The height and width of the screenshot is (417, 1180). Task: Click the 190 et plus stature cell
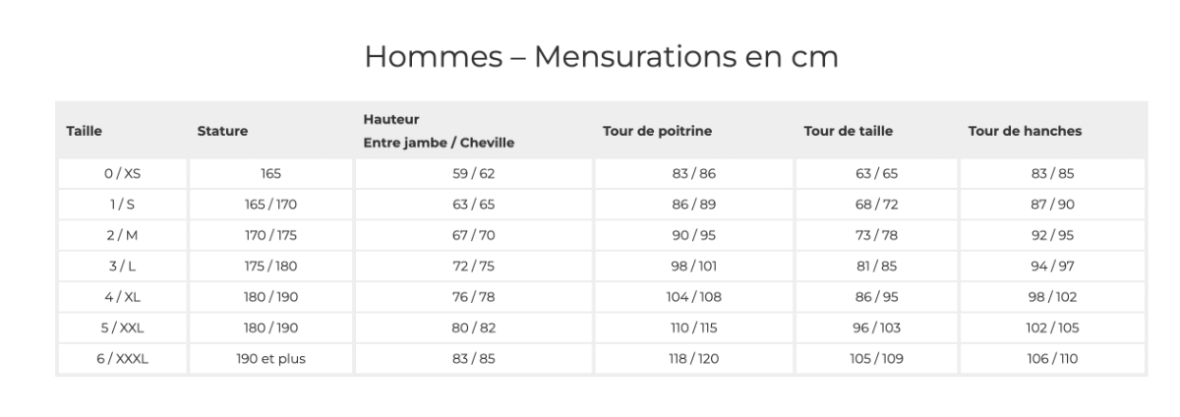point(271,359)
